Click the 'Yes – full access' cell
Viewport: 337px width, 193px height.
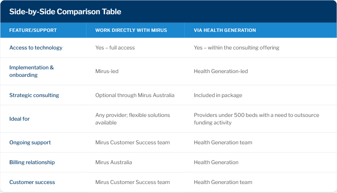tap(115, 48)
